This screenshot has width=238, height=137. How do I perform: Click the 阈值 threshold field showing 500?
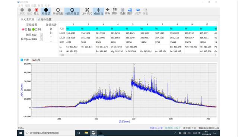(36, 35)
